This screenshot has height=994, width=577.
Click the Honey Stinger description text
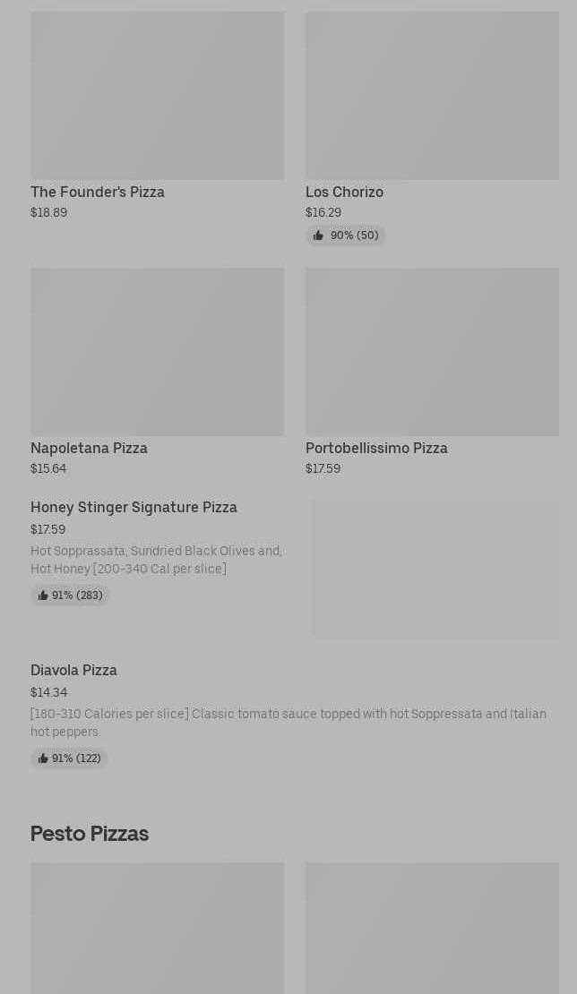click(156, 560)
